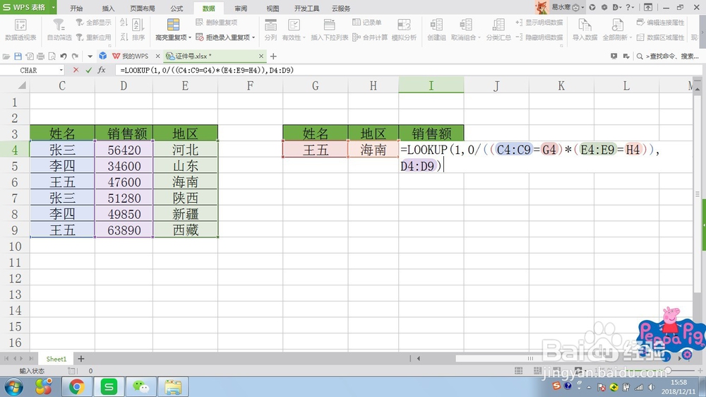The image size is (706, 397).
Task: Click the save icon in quick access toolbar
Action: [18, 57]
